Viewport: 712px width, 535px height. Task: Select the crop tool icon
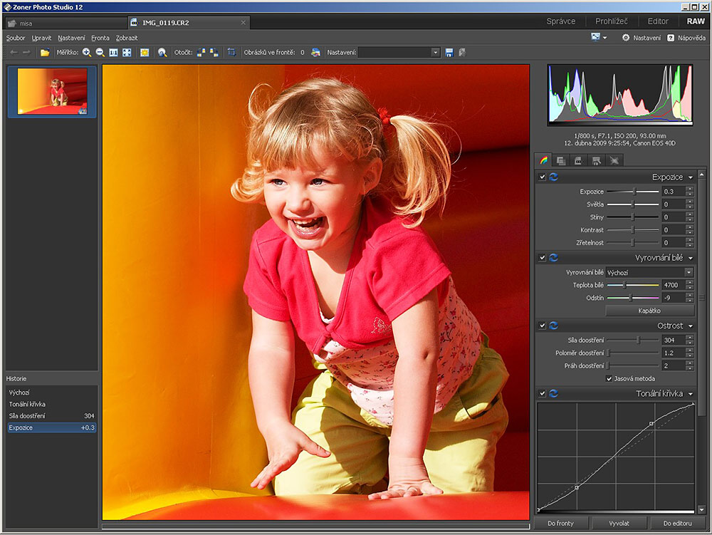coord(231,53)
